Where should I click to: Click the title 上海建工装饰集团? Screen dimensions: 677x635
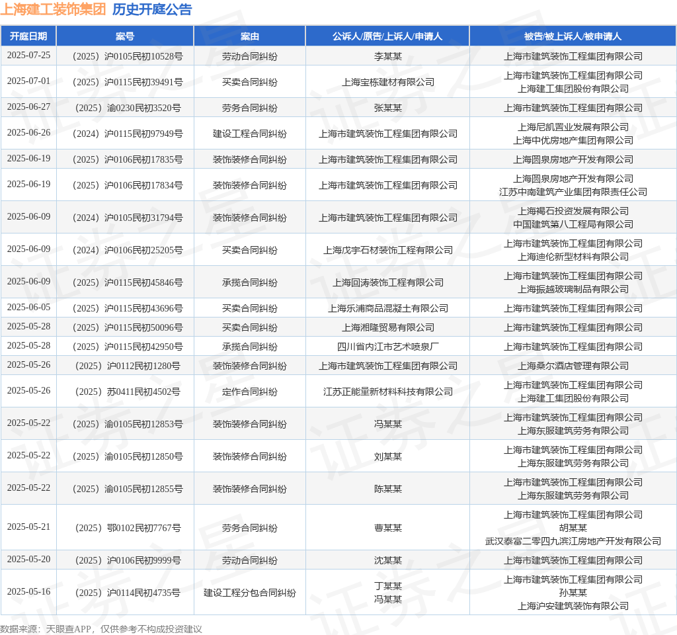click(53, 9)
